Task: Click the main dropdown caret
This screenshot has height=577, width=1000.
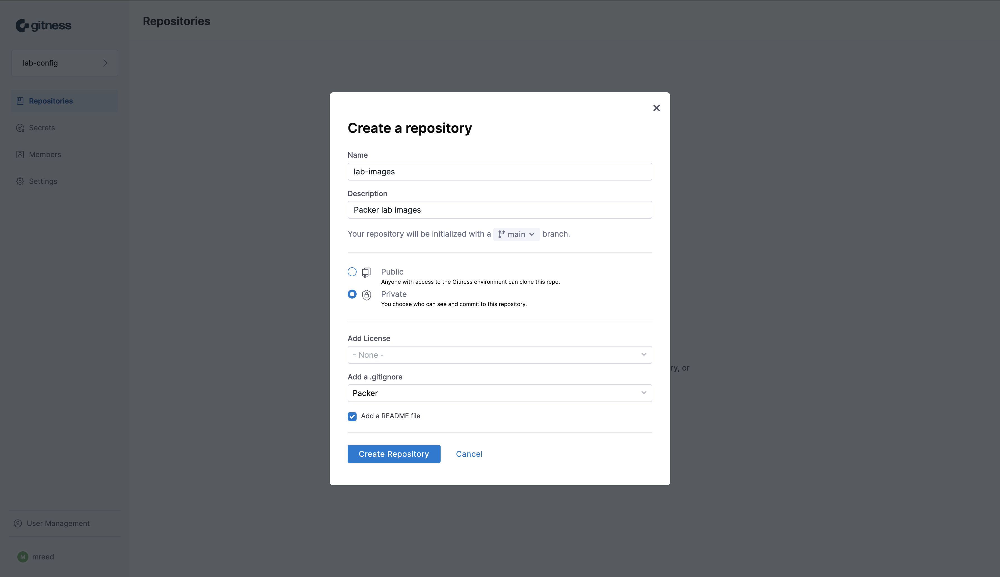Action: click(532, 234)
